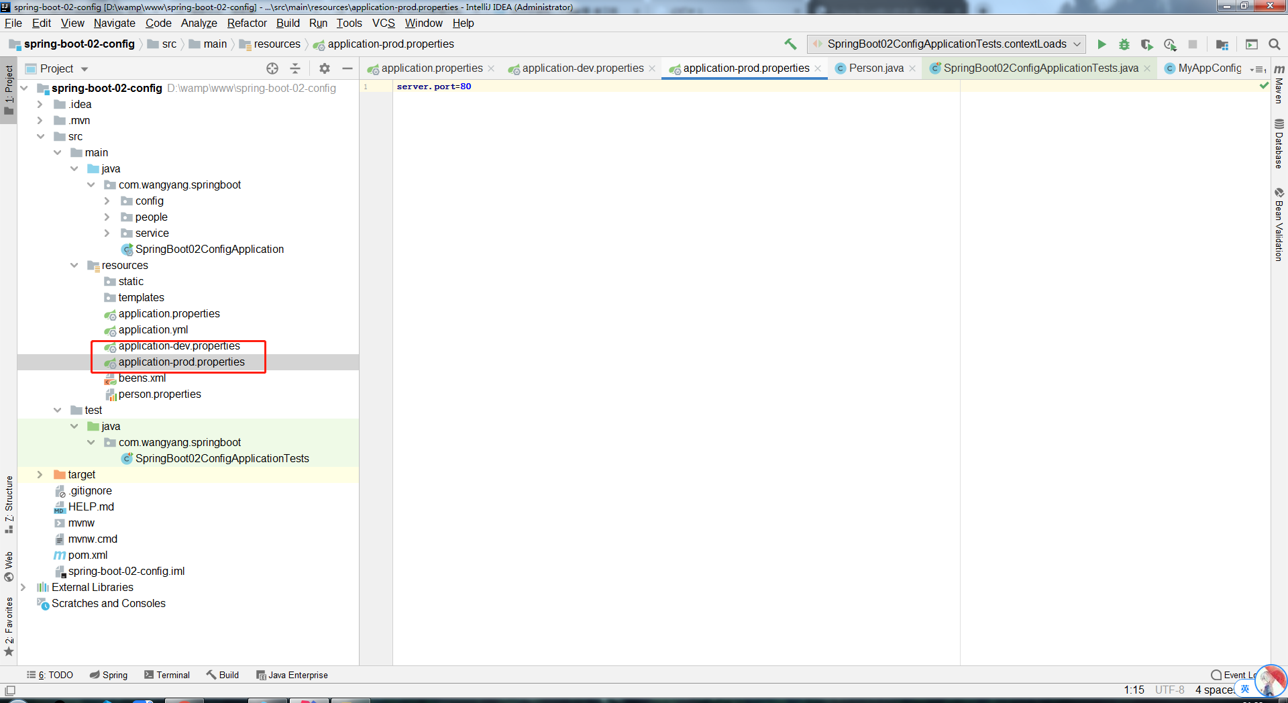Expand the people package node

click(x=107, y=217)
